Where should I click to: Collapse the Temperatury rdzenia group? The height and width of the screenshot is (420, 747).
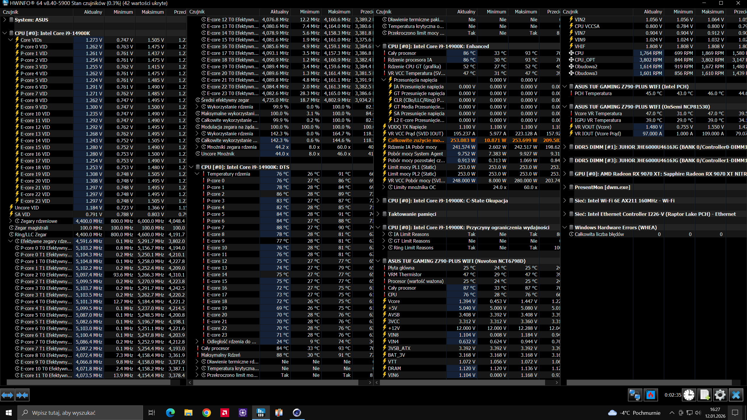pos(197,174)
